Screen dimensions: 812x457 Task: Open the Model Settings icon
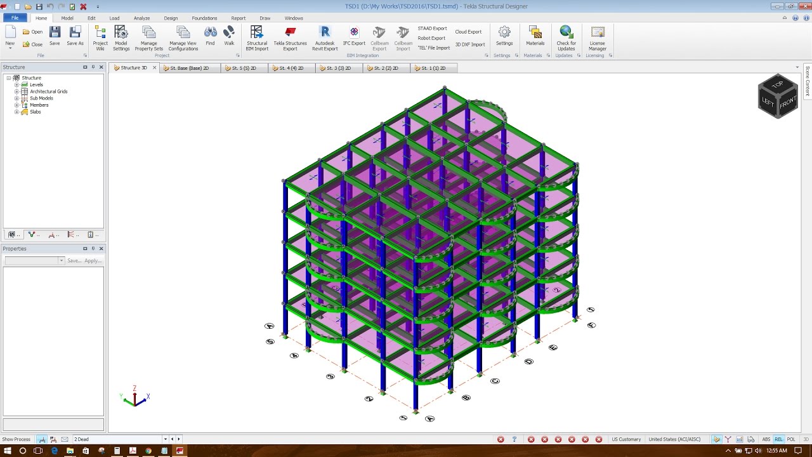point(121,37)
